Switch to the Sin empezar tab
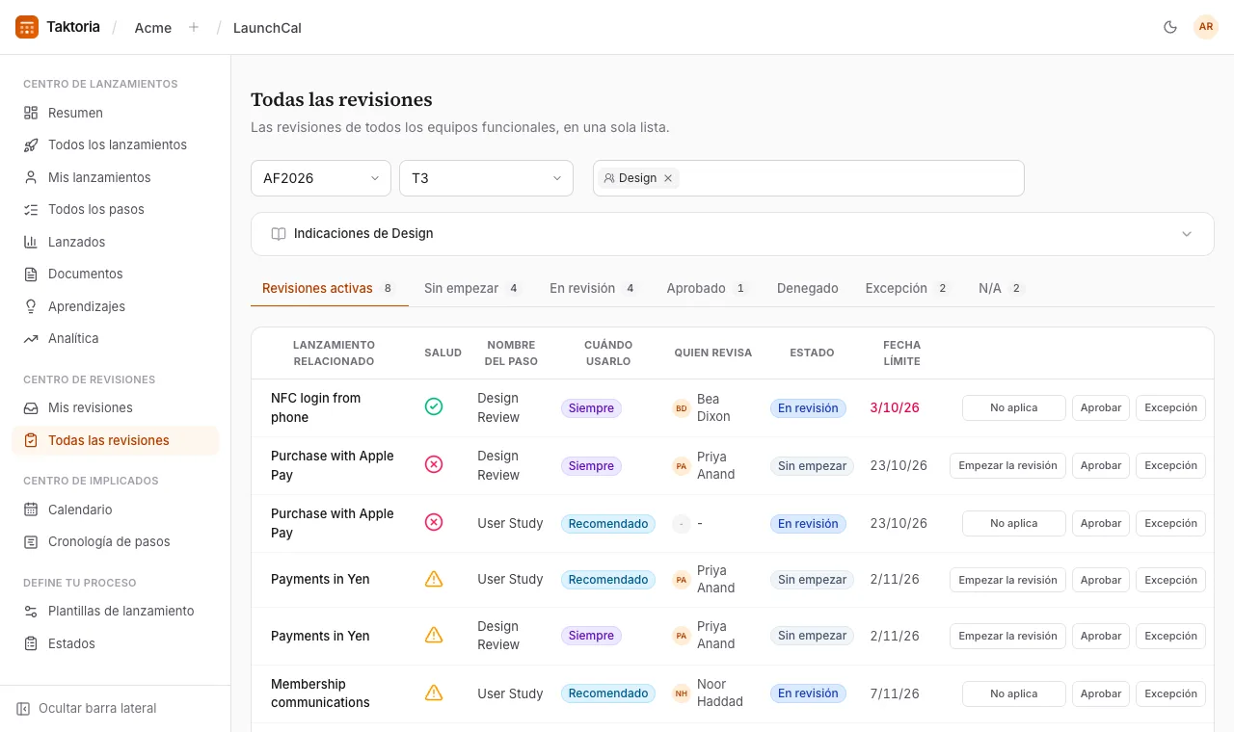Screen dimensions: 1234x732 coord(472,288)
